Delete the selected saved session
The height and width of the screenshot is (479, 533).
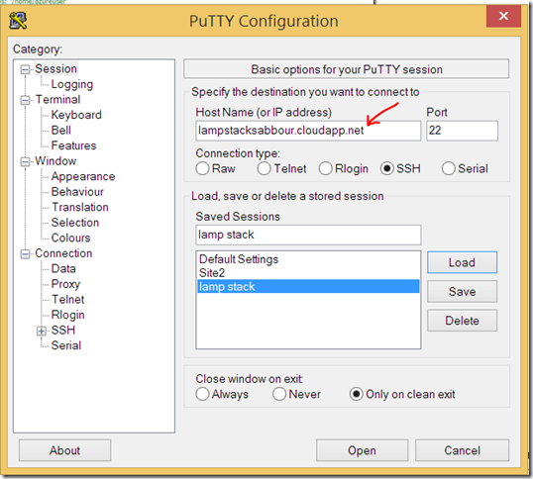point(462,320)
